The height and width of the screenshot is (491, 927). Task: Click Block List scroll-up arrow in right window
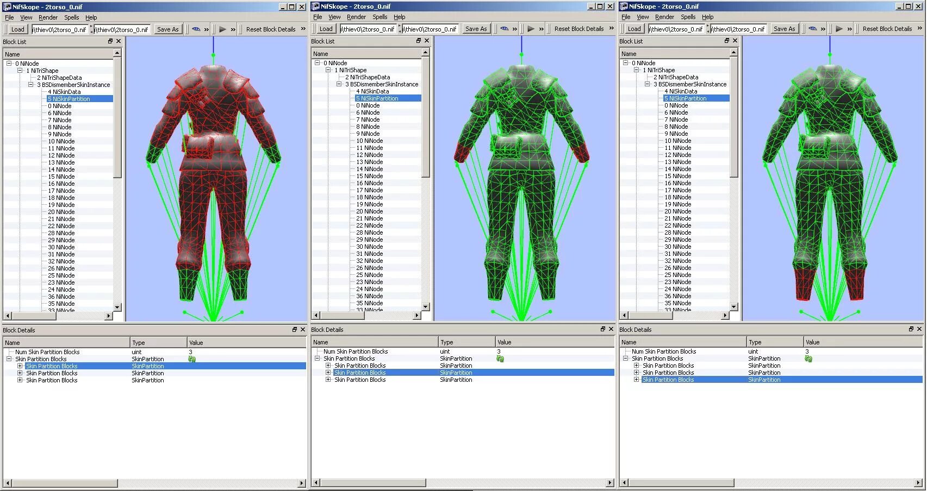tap(733, 52)
